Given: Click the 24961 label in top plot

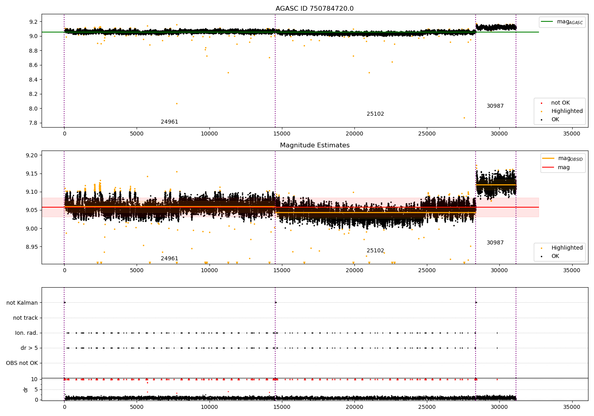Looking at the screenshot, I should (169, 122).
